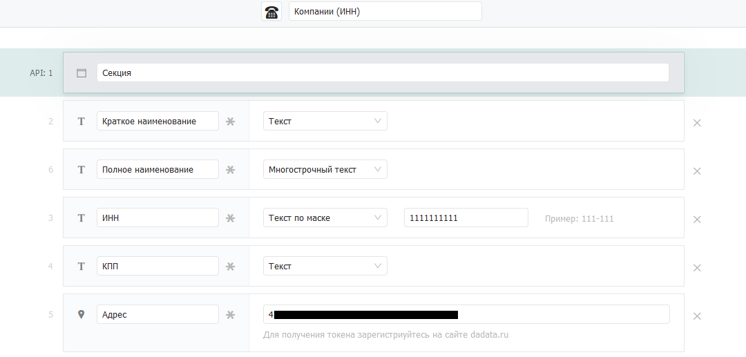The image size is (746, 357).
Task: Click the Компании (ИНН) title field
Action: 385,11
